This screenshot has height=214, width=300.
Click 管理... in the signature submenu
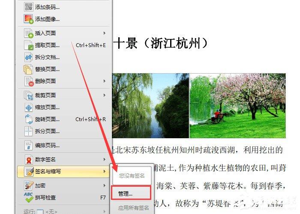point(131,193)
